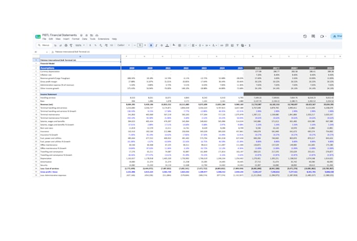
Task: Click the insert link icon
Action: pos(222,45)
